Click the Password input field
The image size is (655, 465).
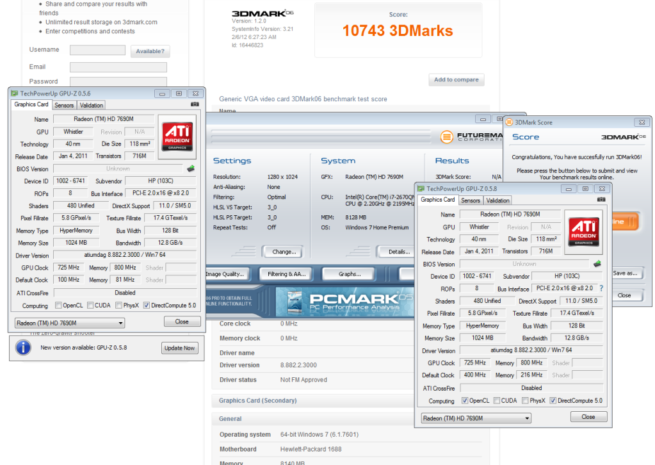pyautogui.click(x=118, y=81)
